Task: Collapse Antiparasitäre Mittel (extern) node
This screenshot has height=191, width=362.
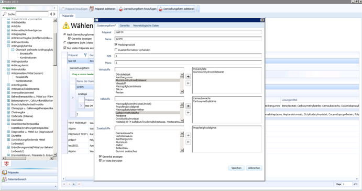Action: pos(8,73)
